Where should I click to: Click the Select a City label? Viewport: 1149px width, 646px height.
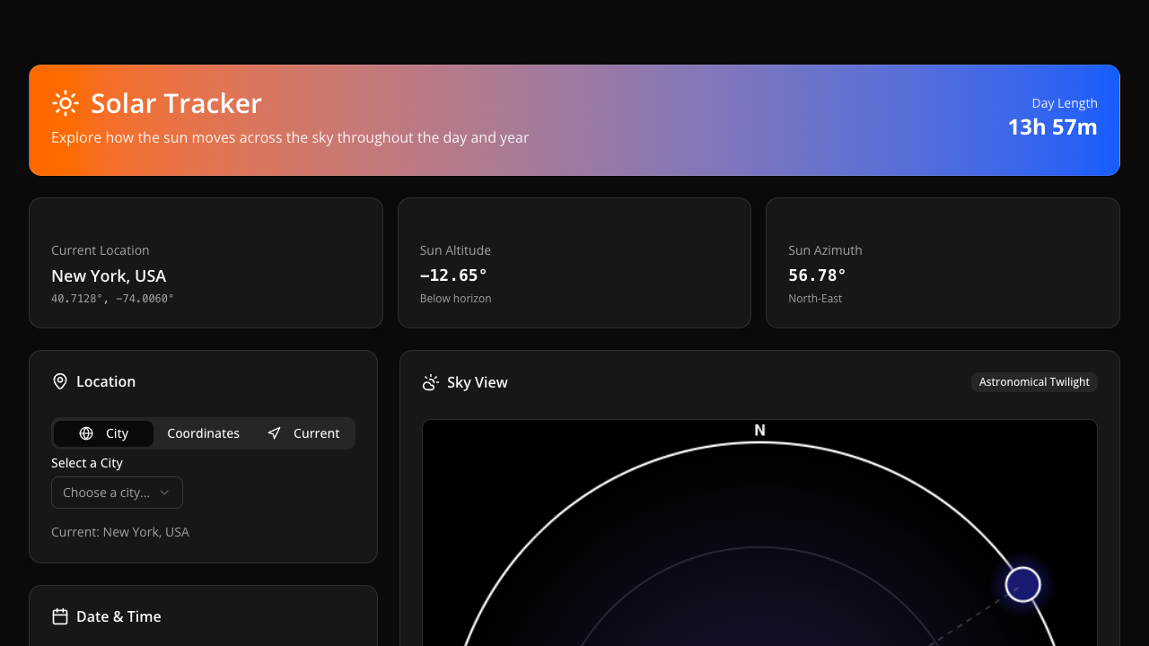click(x=87, y=463)
